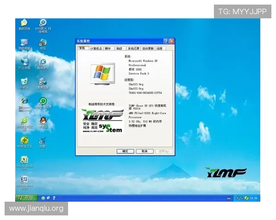Select the 自动更新 tab
Screen dimensions: 276x220
point(148,48)
